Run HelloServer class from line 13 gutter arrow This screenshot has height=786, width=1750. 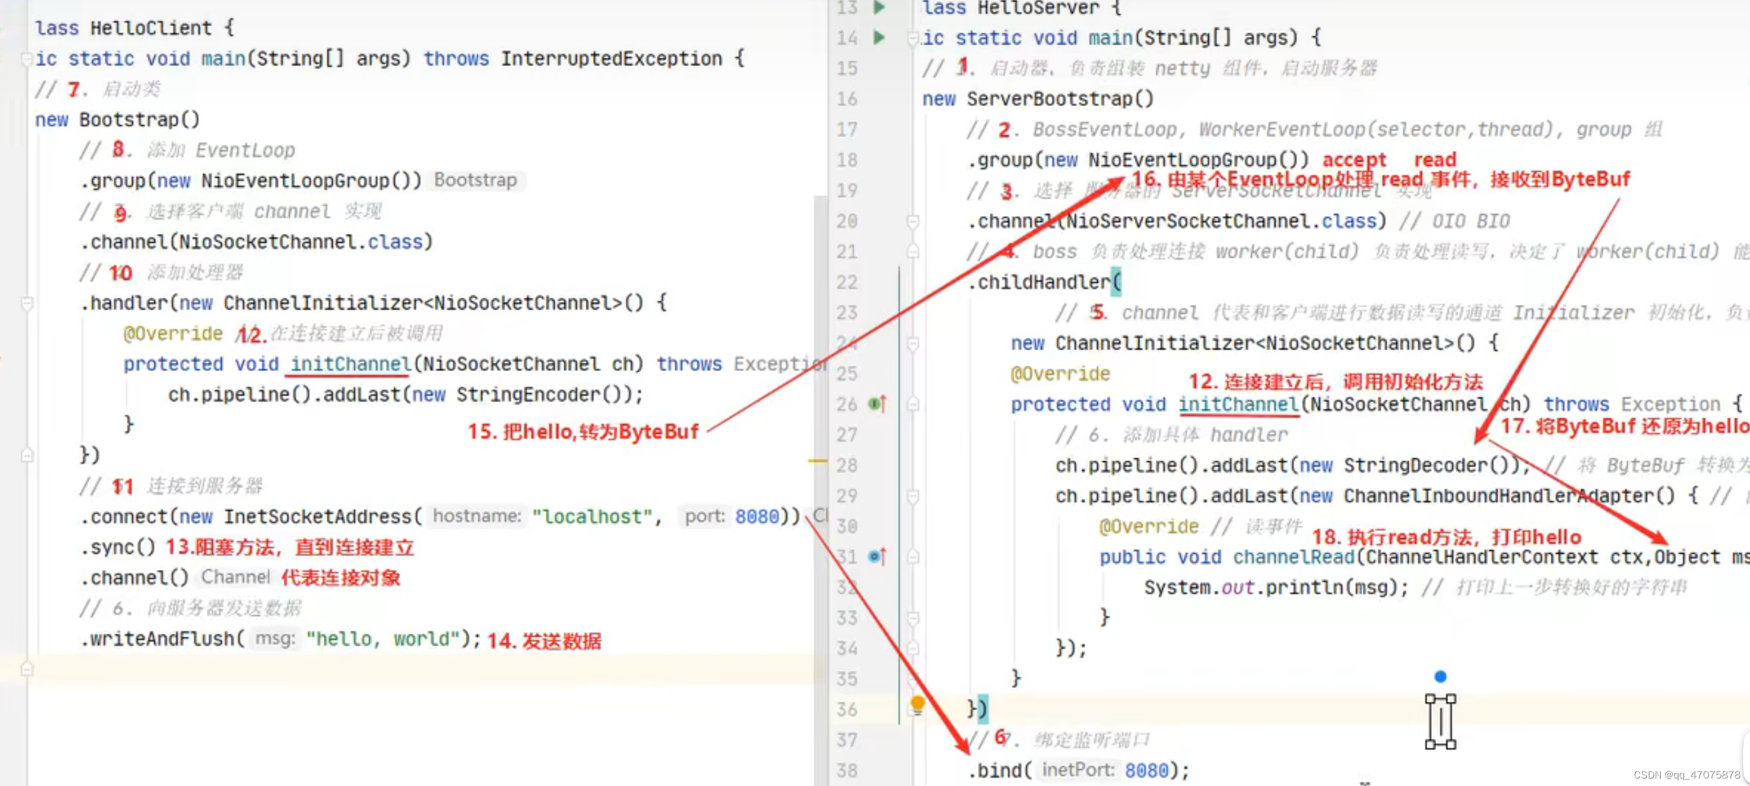[x=879, y=8]
